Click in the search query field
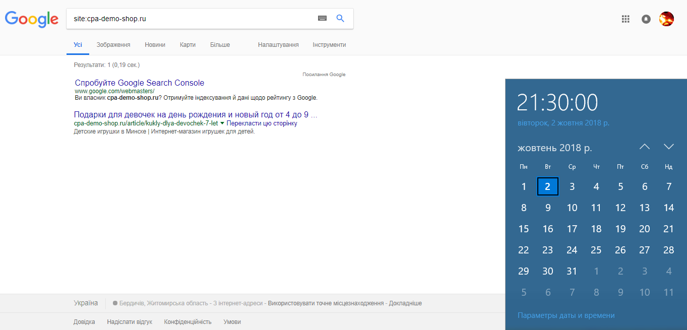This screenshot has height=330, width=687. (x=192, y=19)
